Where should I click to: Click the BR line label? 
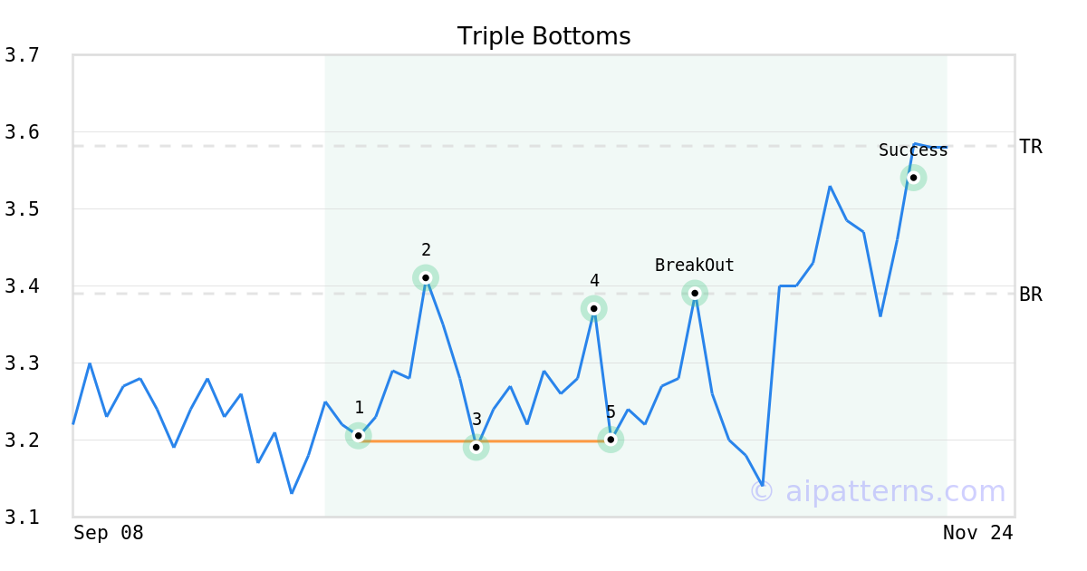click(1031, 295)
